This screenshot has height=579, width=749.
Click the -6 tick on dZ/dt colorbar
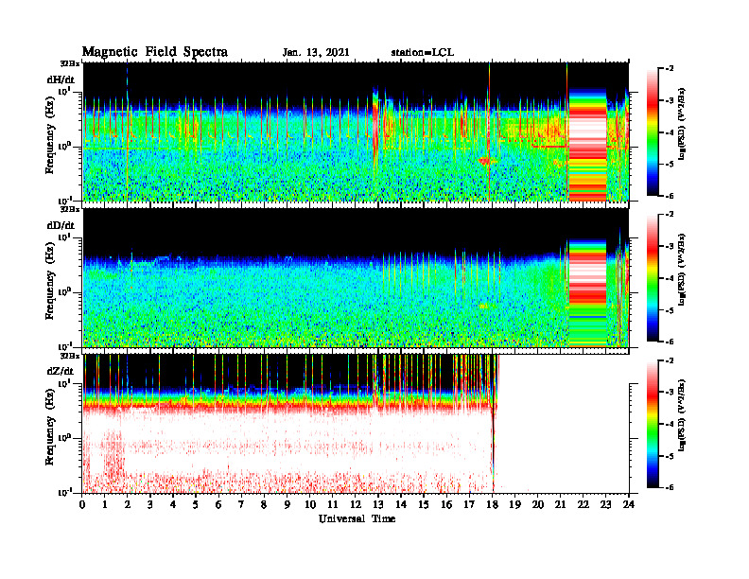point(671,487)
